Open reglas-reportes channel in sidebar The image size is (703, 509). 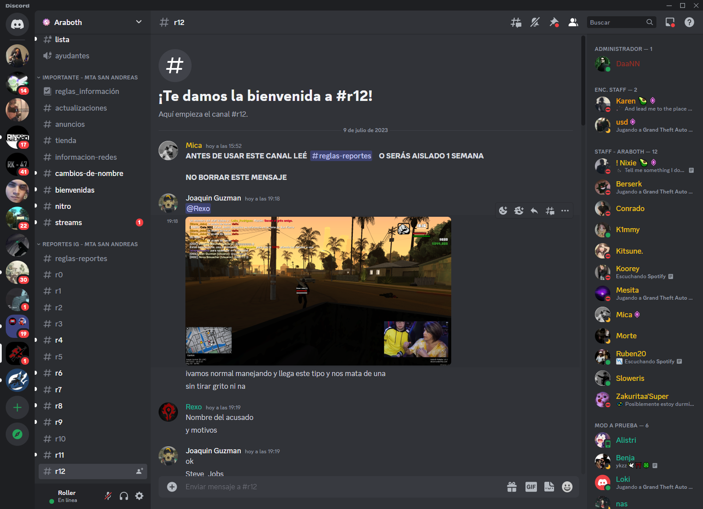pos(93,258)
